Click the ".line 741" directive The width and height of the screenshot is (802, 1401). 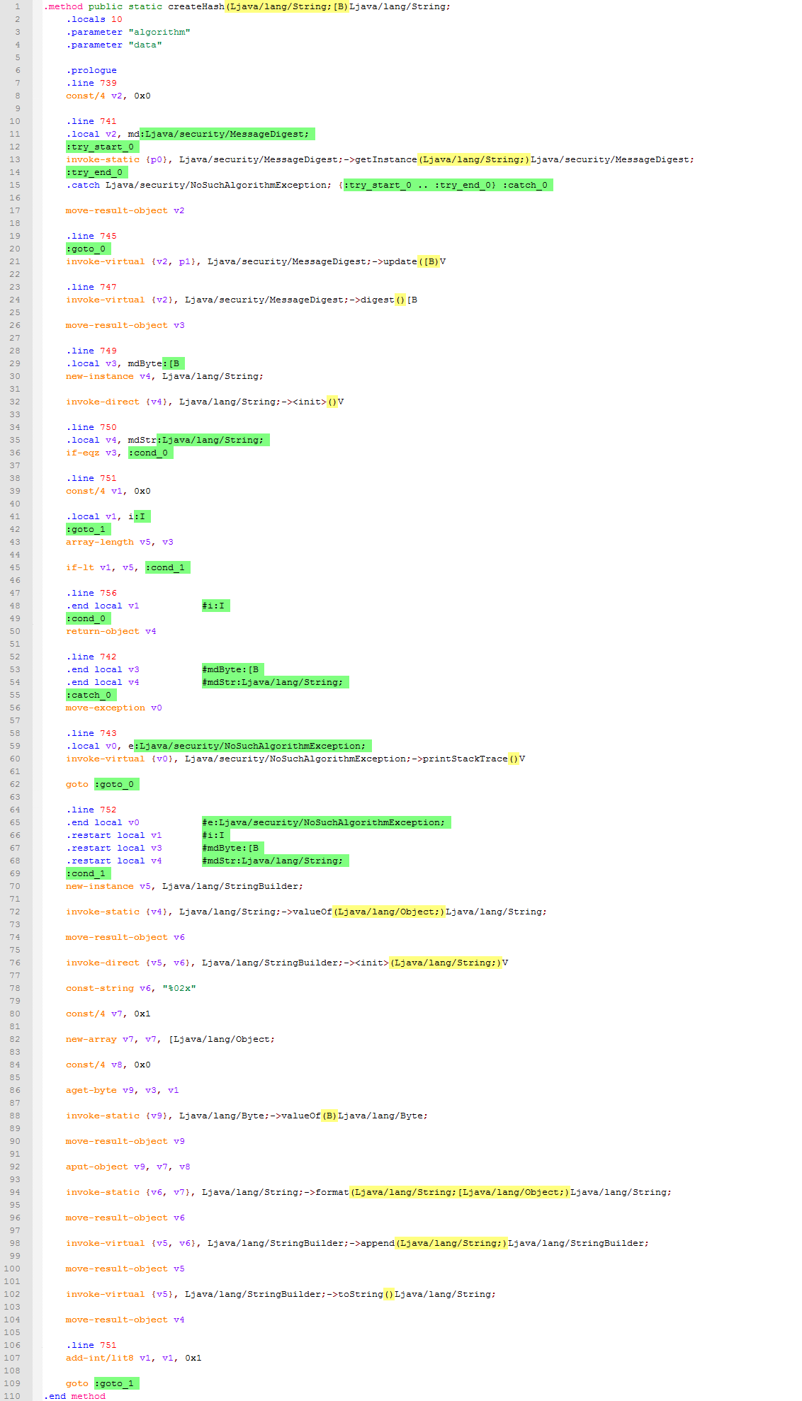[x=91, y=121]
